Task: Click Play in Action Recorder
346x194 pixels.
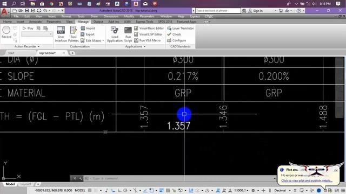Action: (x=28, y=28)
